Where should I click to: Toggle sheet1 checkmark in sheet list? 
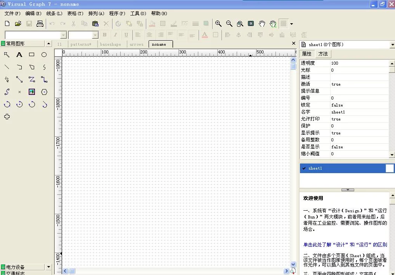(304, 168)
